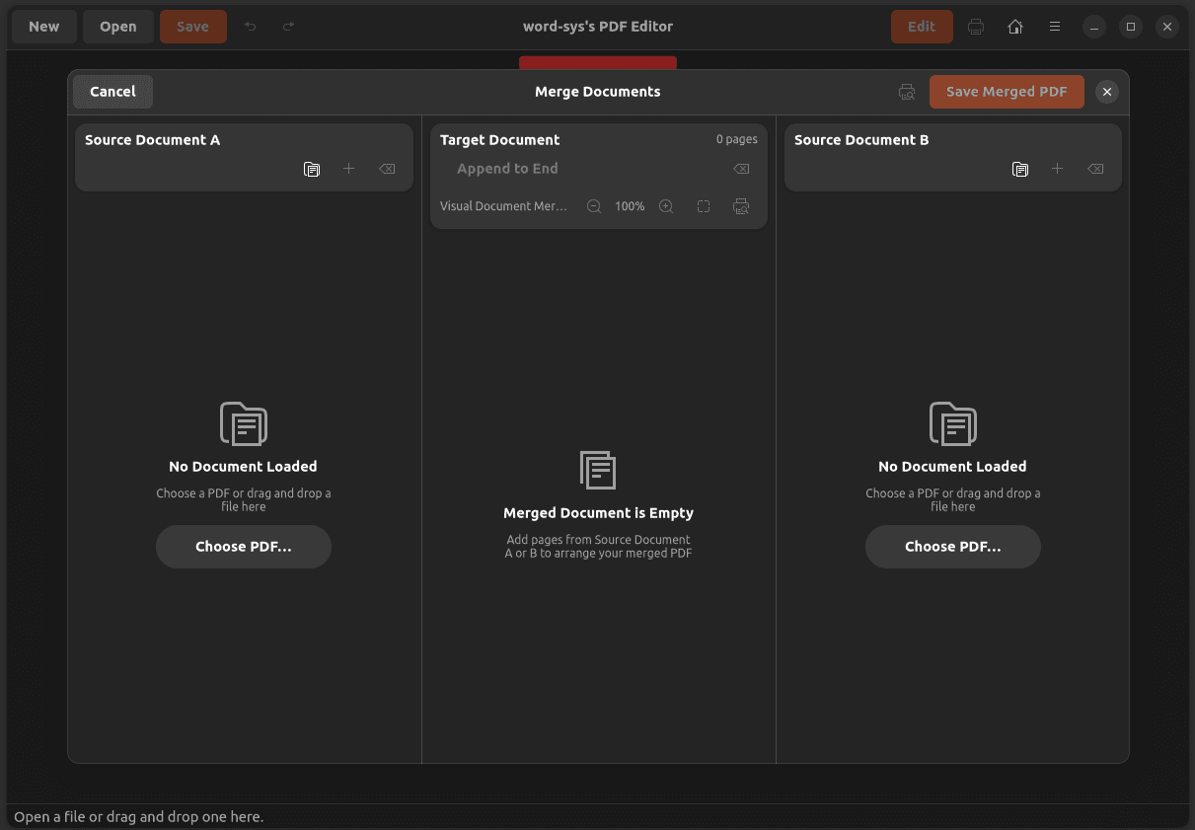Load a file using Source Document B's document icon
The height and width of the screenshot is (830, 1195).
pyautogui.click(x=1020, y=169)
